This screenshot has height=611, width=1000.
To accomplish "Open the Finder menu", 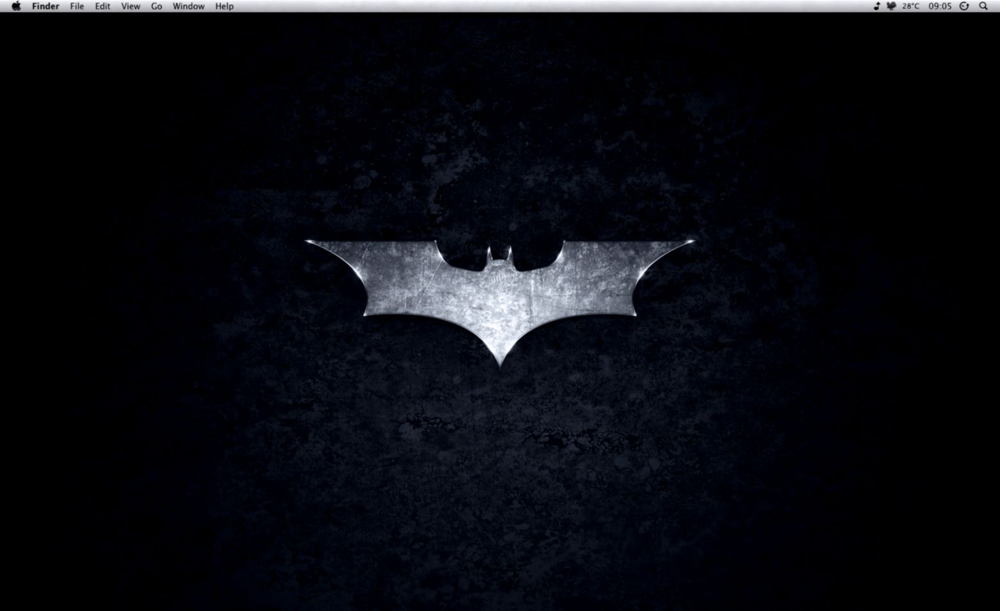I will click(x=45, y=6).
